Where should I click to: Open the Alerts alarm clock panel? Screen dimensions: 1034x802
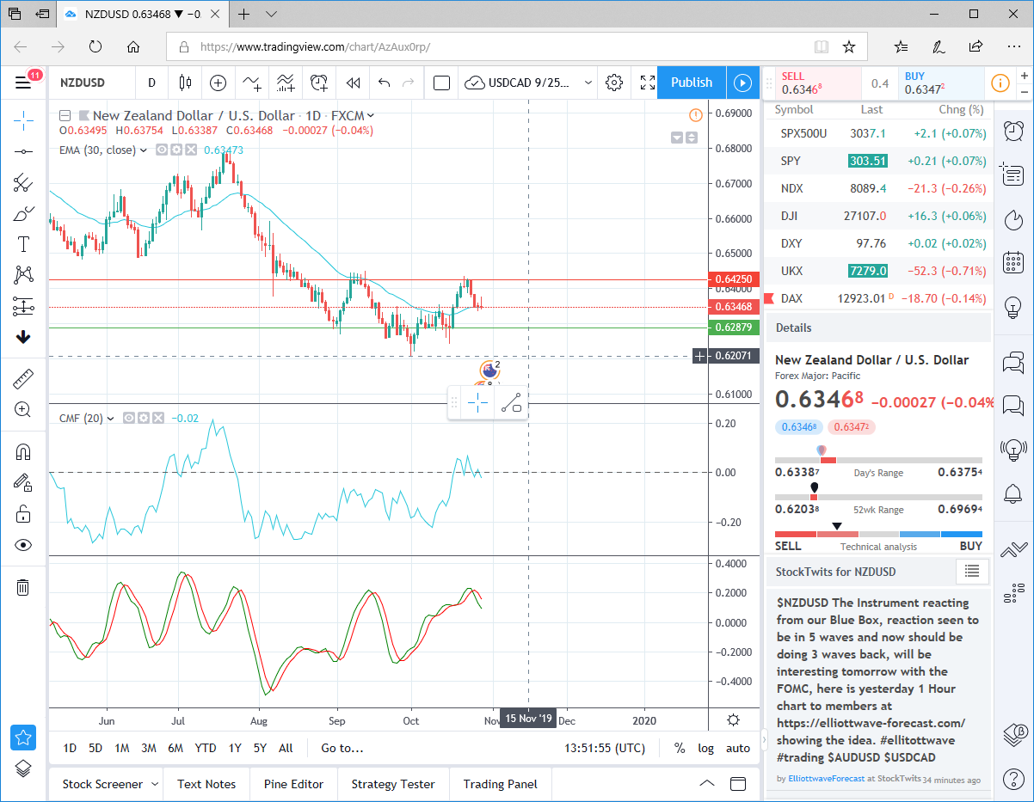click(1013, 131)
